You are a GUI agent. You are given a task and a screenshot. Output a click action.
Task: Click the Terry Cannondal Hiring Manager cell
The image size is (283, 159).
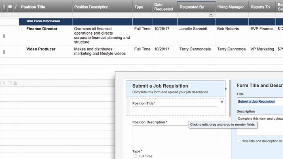coord(232,52)
